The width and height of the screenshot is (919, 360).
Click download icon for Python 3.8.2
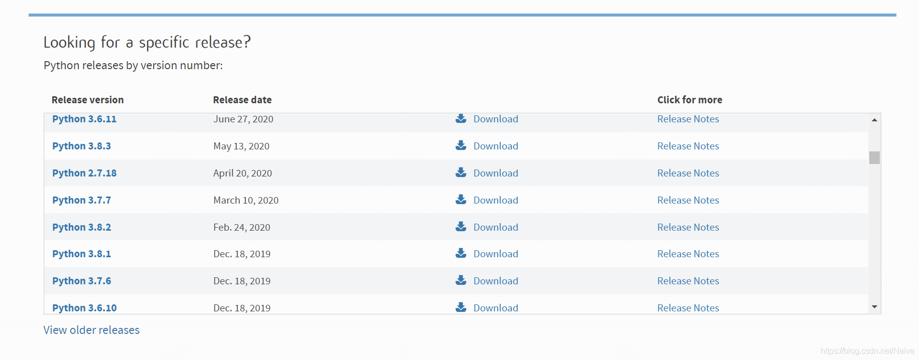tap(461, 227)
